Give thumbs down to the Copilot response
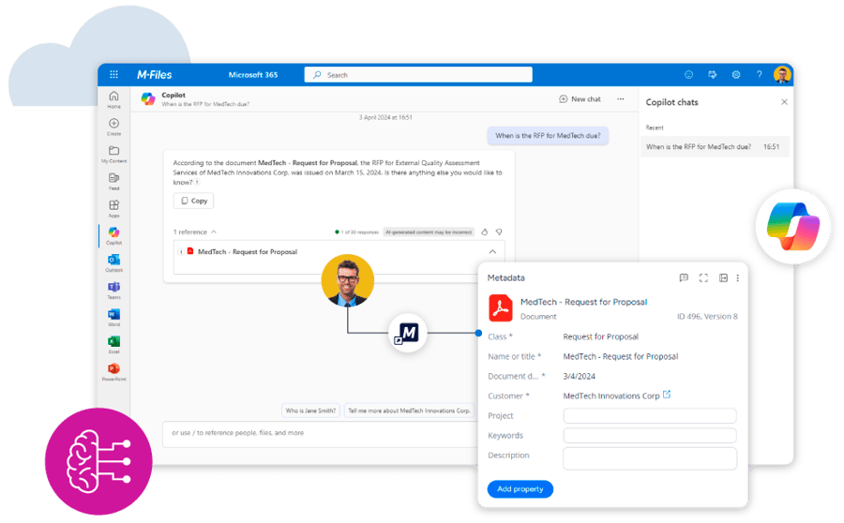The width and height of the screenshot is (844, 523). point(499,232)
